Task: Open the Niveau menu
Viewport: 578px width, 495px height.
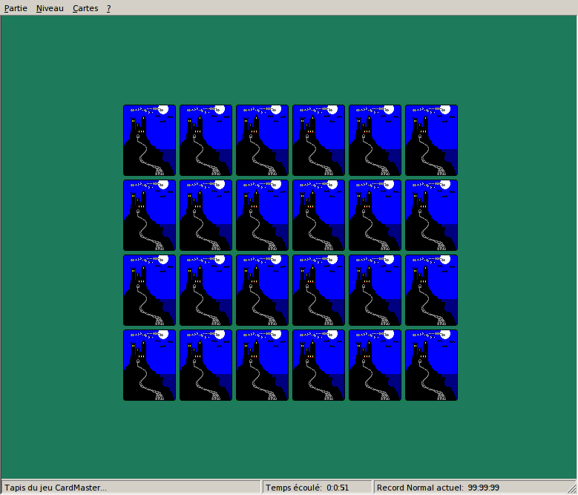Action: pyautogui.click(x=50, y=8)
